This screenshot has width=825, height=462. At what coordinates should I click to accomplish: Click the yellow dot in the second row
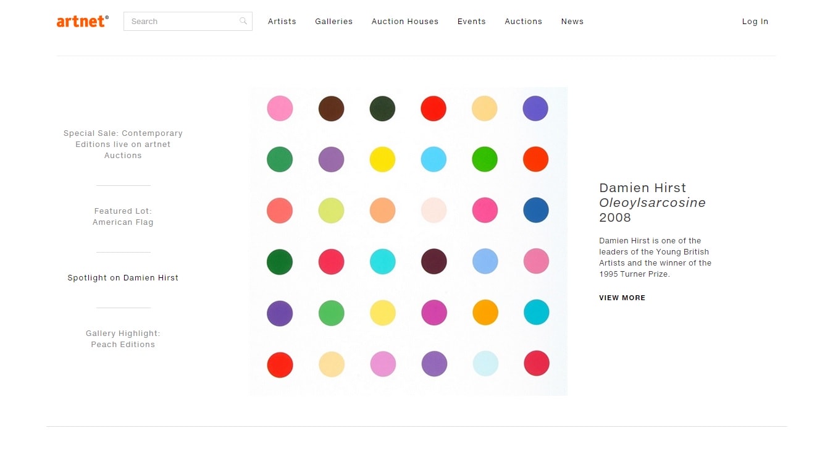(382, 159)
